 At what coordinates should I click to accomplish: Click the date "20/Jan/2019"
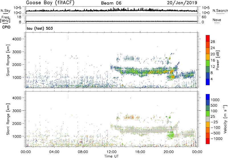[182, 3]
